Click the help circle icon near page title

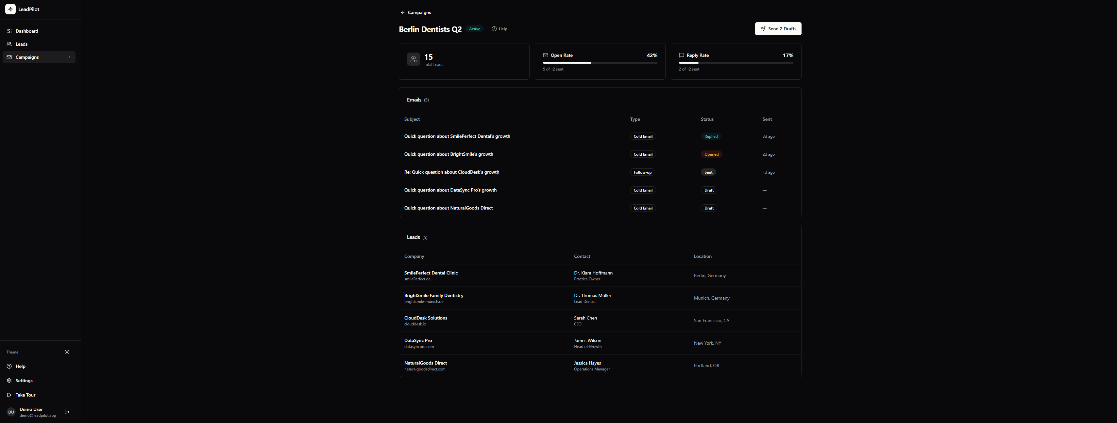pos(494,29)
